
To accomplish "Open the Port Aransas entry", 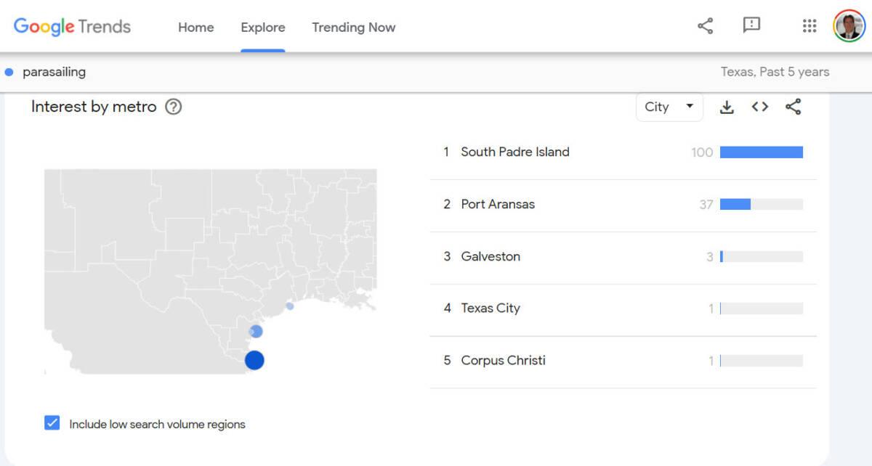I will click(x=498, y=205).
